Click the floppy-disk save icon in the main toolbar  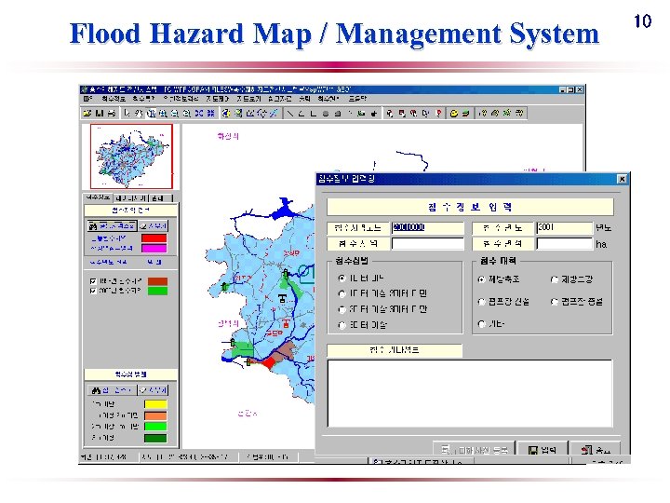point(100,114)
